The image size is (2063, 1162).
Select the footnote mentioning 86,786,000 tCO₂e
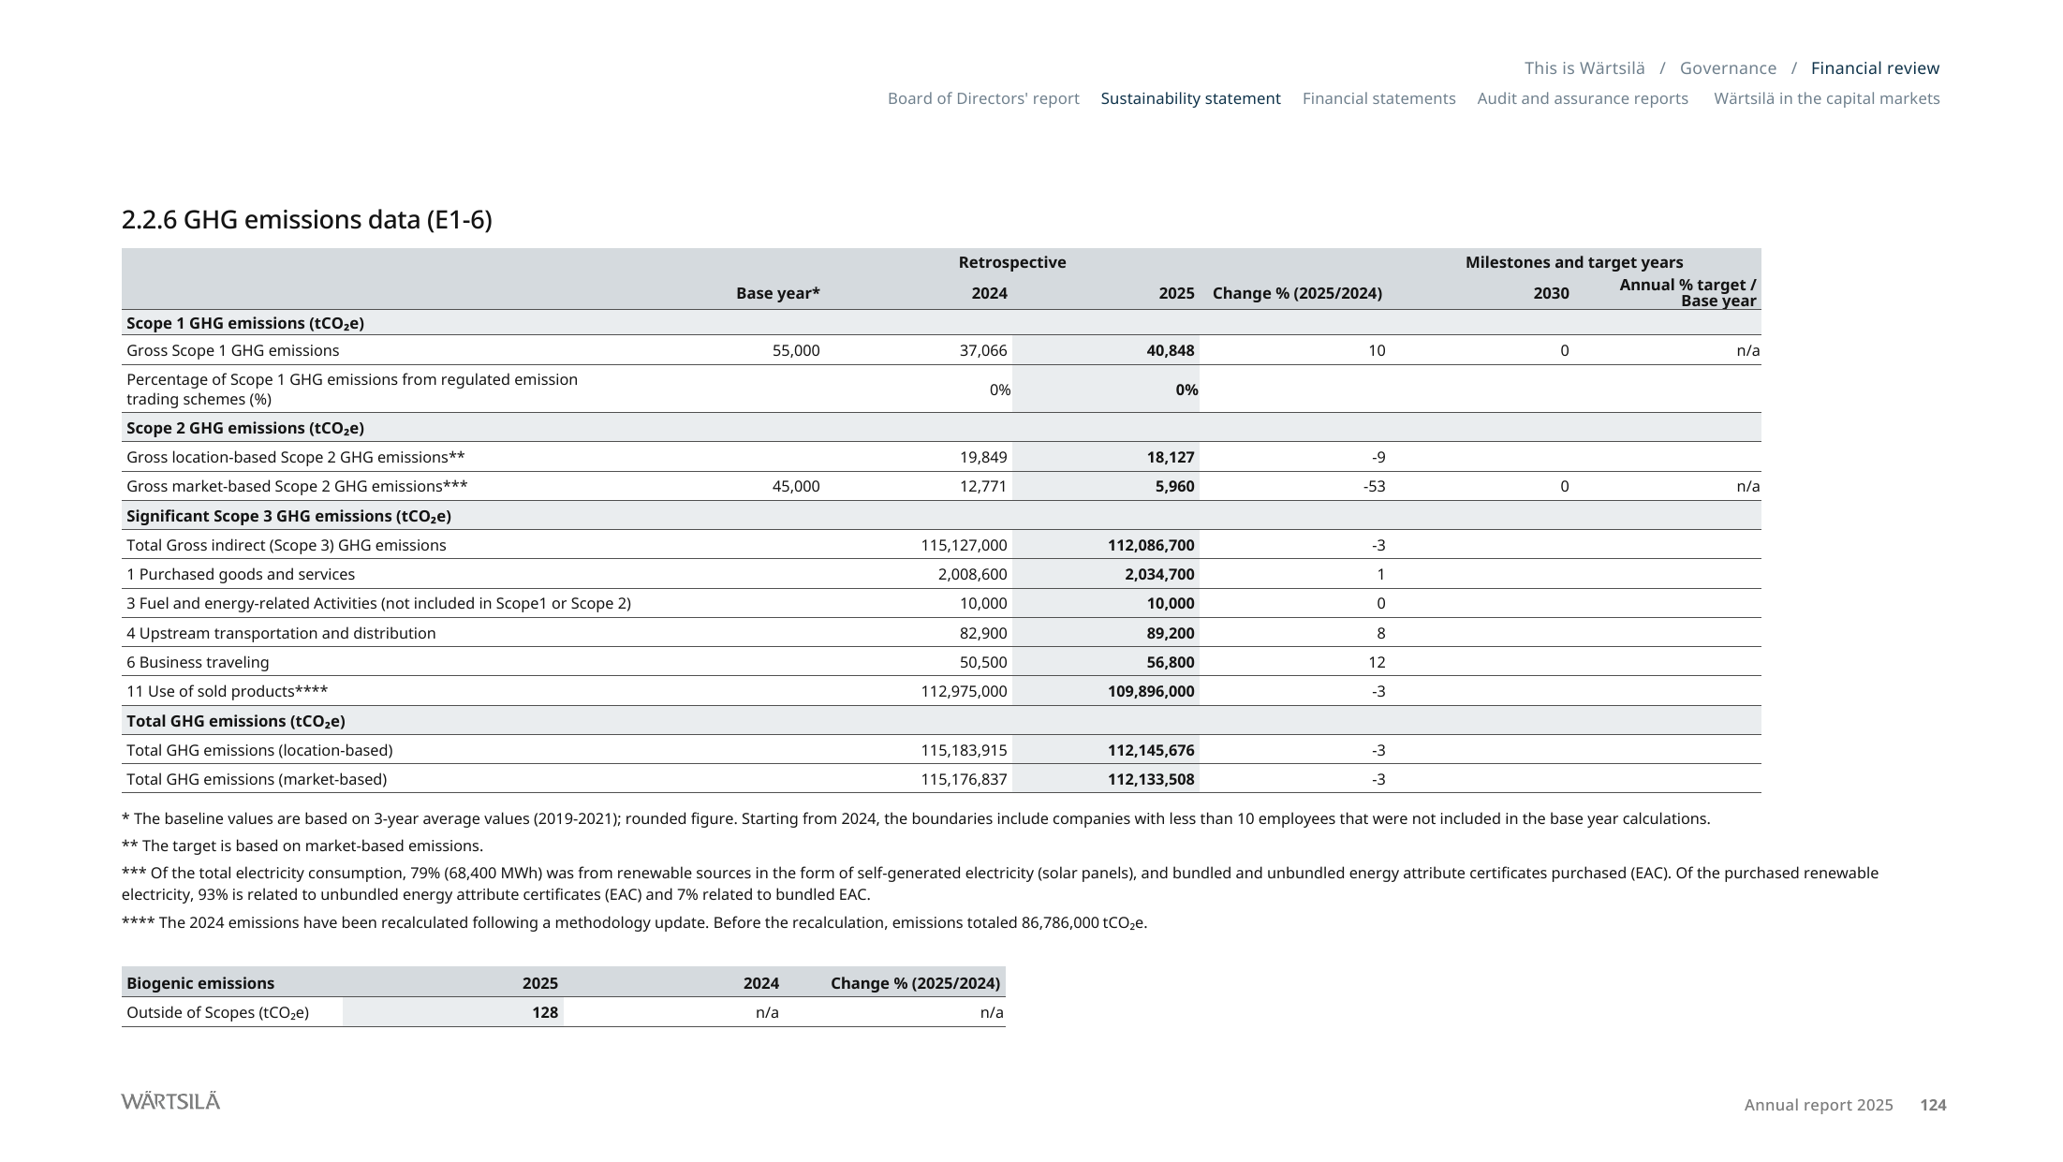[634, 922]
